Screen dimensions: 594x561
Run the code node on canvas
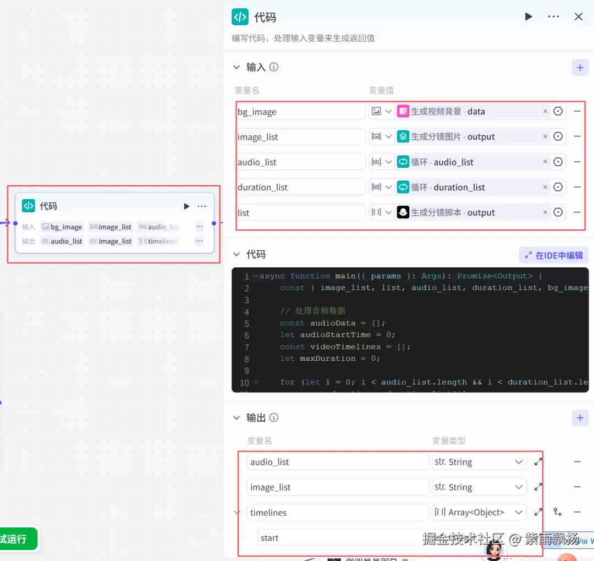186,206
